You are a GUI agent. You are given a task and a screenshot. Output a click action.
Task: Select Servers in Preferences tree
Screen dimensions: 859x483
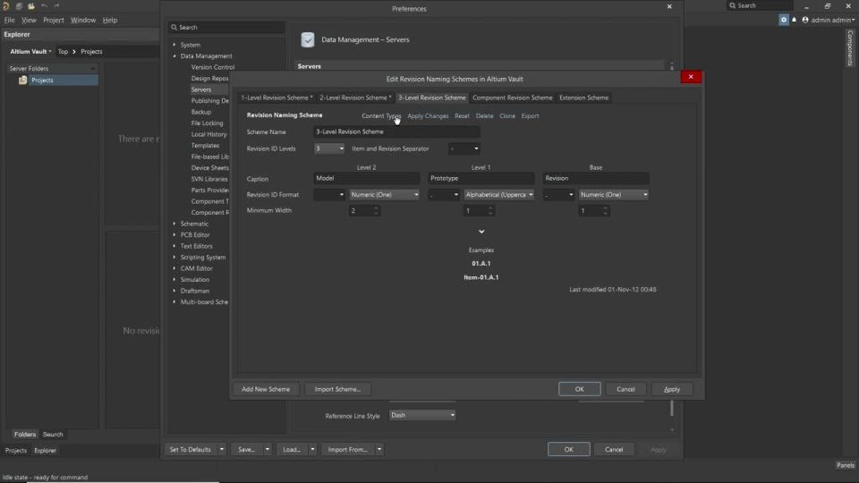[x=201, y=89]
